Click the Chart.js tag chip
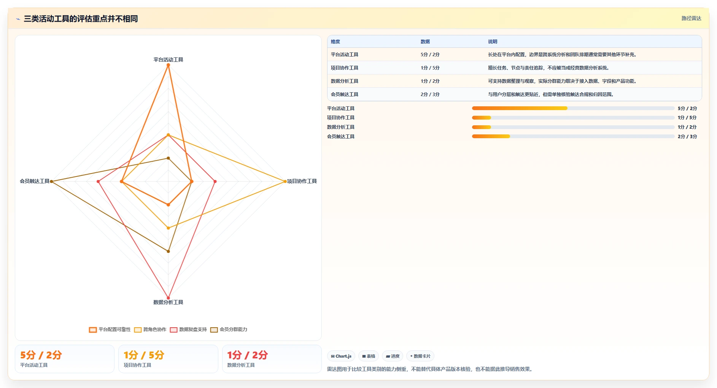This screenshot has width=717, height=388. click(341, 356)
